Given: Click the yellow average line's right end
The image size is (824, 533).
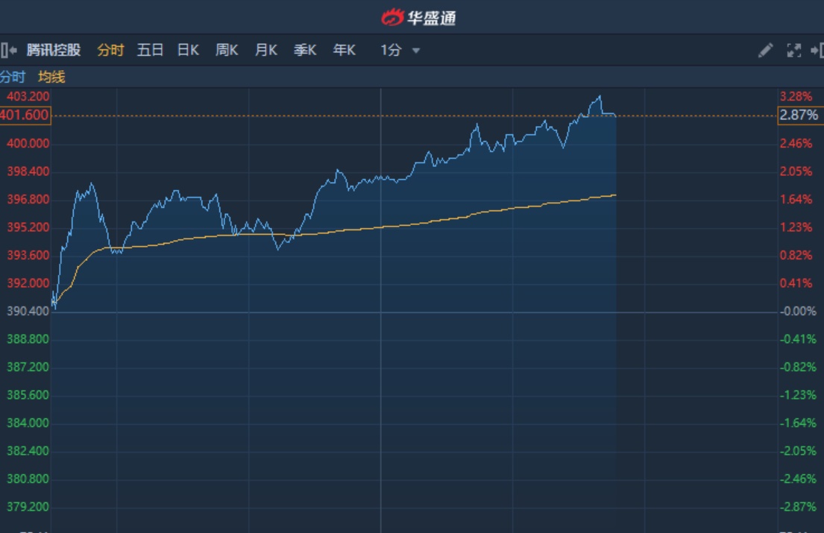Looking at the screenshot, I should pyautogui.click(x=615, y=195).
